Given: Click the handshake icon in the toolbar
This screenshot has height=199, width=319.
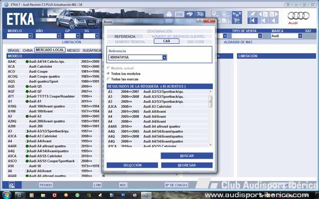Looking at the screenshot, I should (189, 14).
